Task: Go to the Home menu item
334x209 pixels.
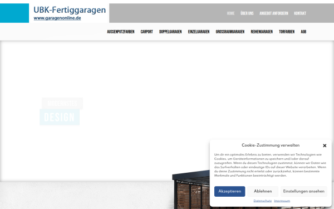Action: [x=230, y=13]
